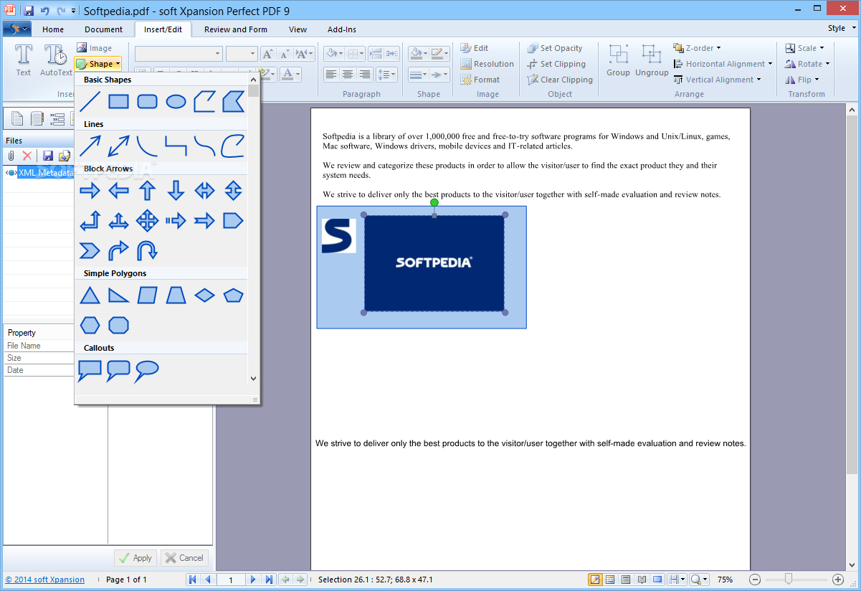This screenshot has width=861, height=591.
Task: Click the image Edit button
Action: [474, 48]
